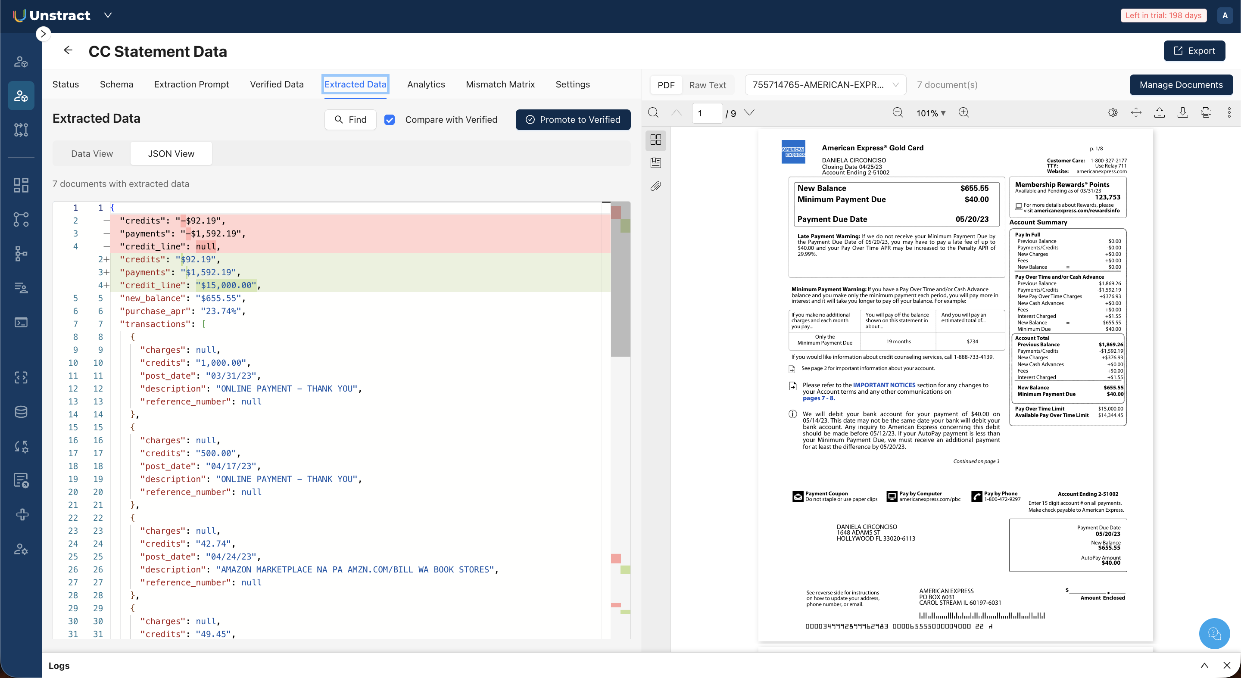Open the 101% zoom level dropdown
This screenshot has height=678, width=1241.
tap(931, 113)
